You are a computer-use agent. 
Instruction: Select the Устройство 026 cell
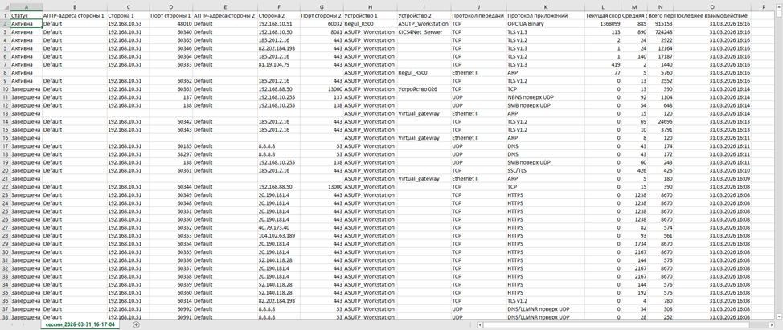tap(418, 89)
